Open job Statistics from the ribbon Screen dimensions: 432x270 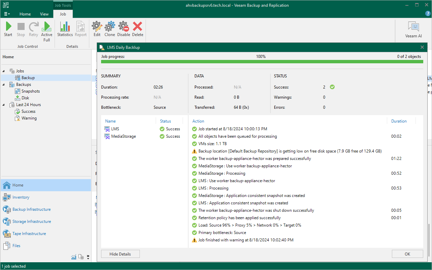[65, 29]
